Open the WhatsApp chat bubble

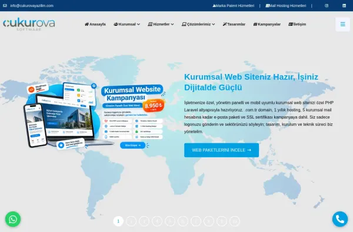[x=13, y=219]
